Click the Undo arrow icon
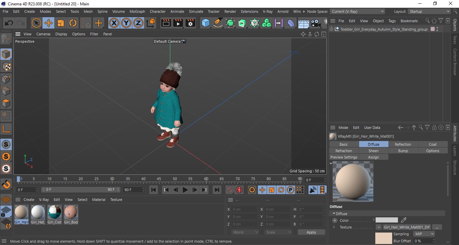Screen dimensions: 459x245 [9, 23]
